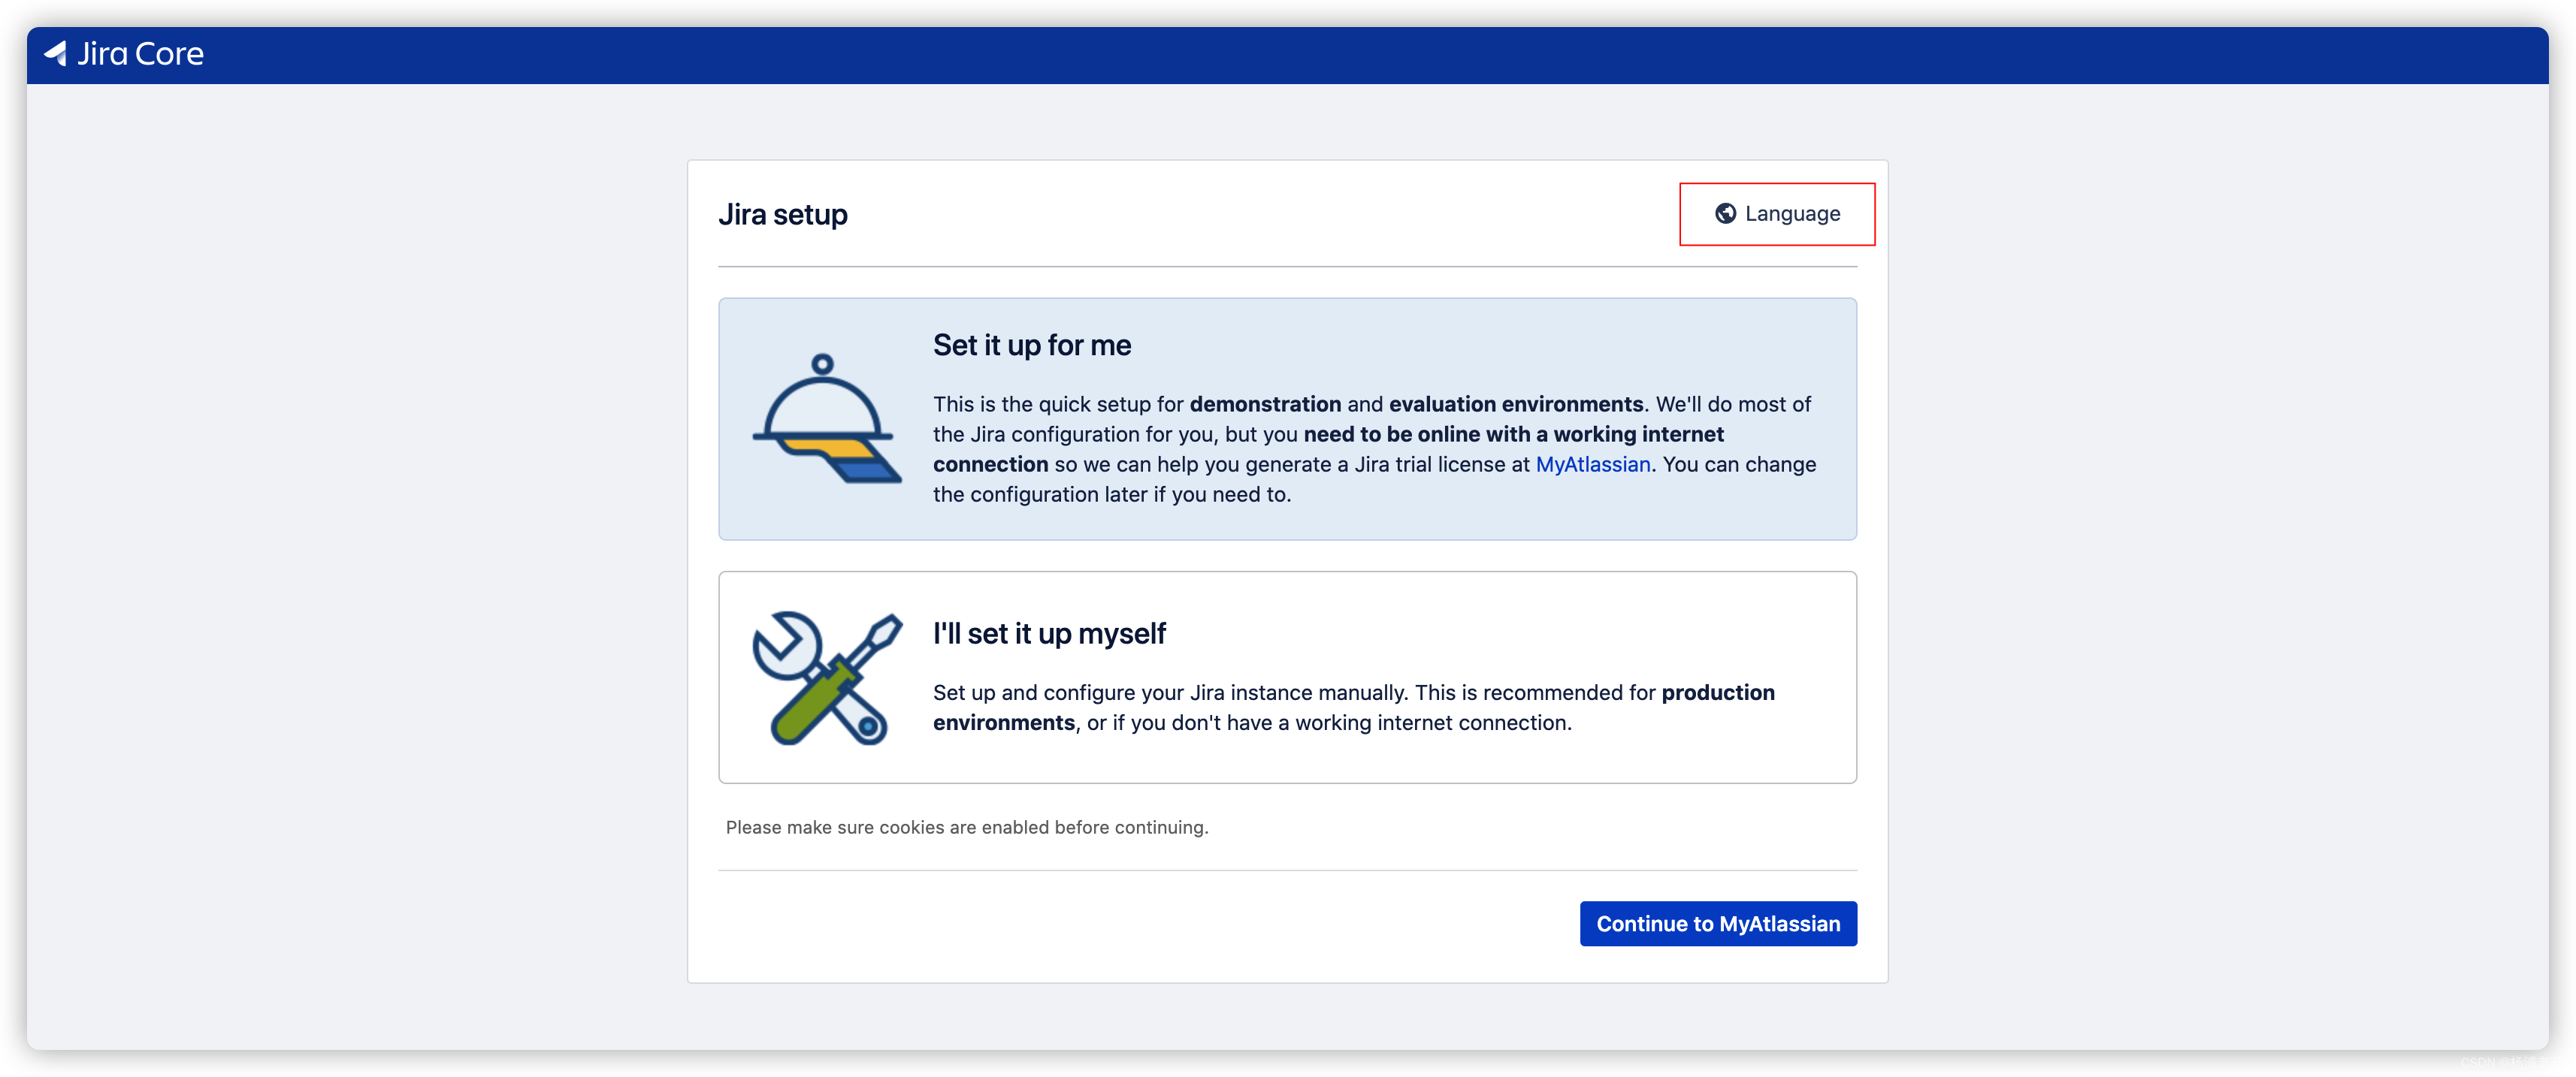2576x1077 pixels.
Task: Click the manual setup description paragraph
Action: click(1353, 707)
